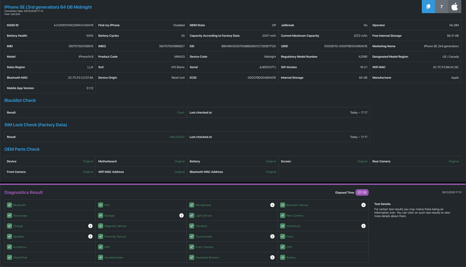Click the UNLOCKED SIM lock result
Screen dimensions: 466x267
(177, 137)
